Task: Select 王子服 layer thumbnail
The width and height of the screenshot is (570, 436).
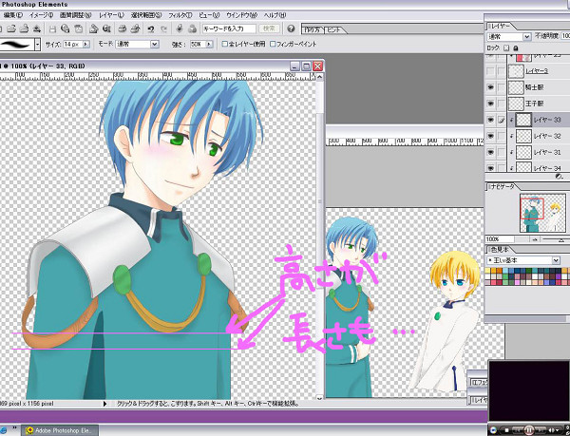Action: pos(516,104)
